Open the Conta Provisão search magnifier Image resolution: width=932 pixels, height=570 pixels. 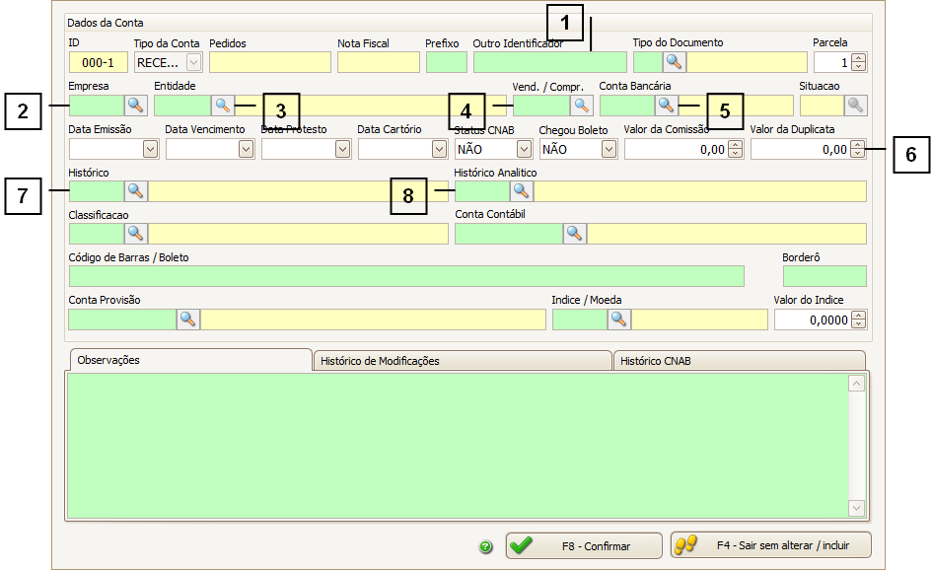coord(187,320)
